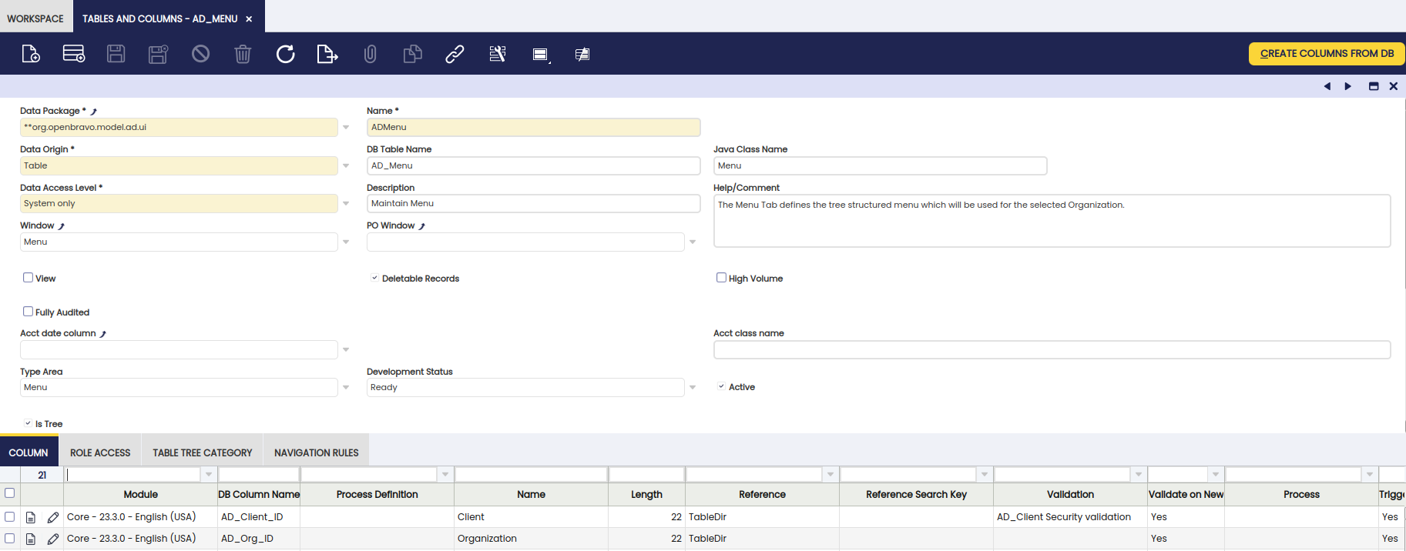Open form for AD_Org_ID row
Image resolution: width=1406 pixels, height=551 pixels.
pos(31,539)
